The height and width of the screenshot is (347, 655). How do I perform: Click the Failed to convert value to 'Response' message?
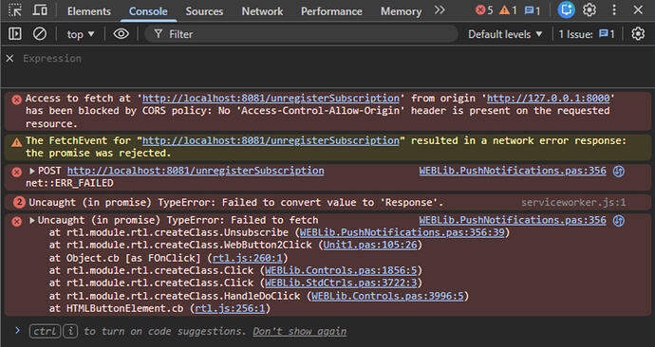click(236, 203)
